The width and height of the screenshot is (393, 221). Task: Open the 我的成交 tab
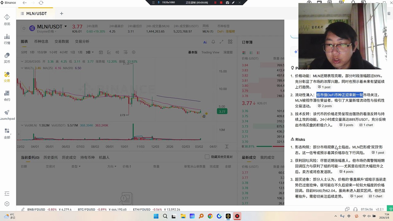pos(267,157)
